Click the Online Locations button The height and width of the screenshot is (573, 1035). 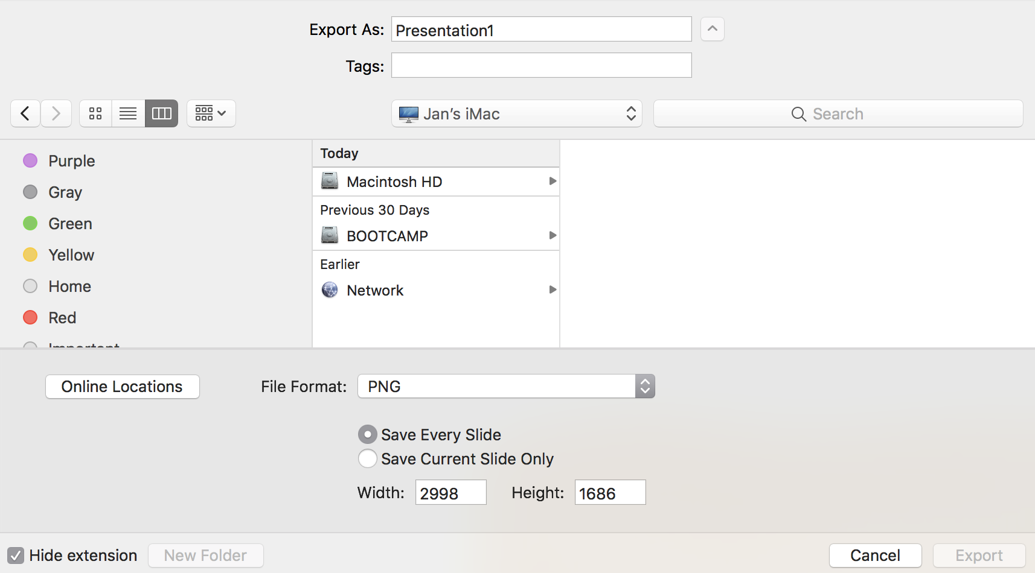(x=122, y=386)
